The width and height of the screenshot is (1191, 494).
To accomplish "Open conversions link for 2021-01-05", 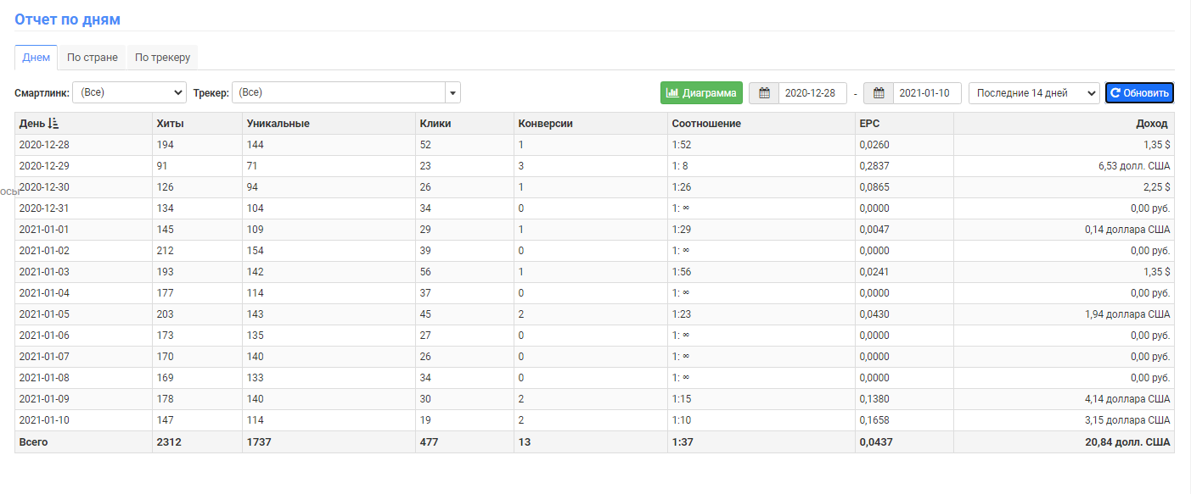I will click(521, 314).
